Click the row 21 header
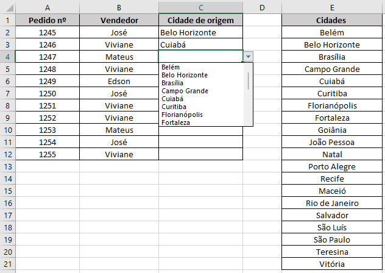Screen dimensions: 385x273 (x=7, y=264)
